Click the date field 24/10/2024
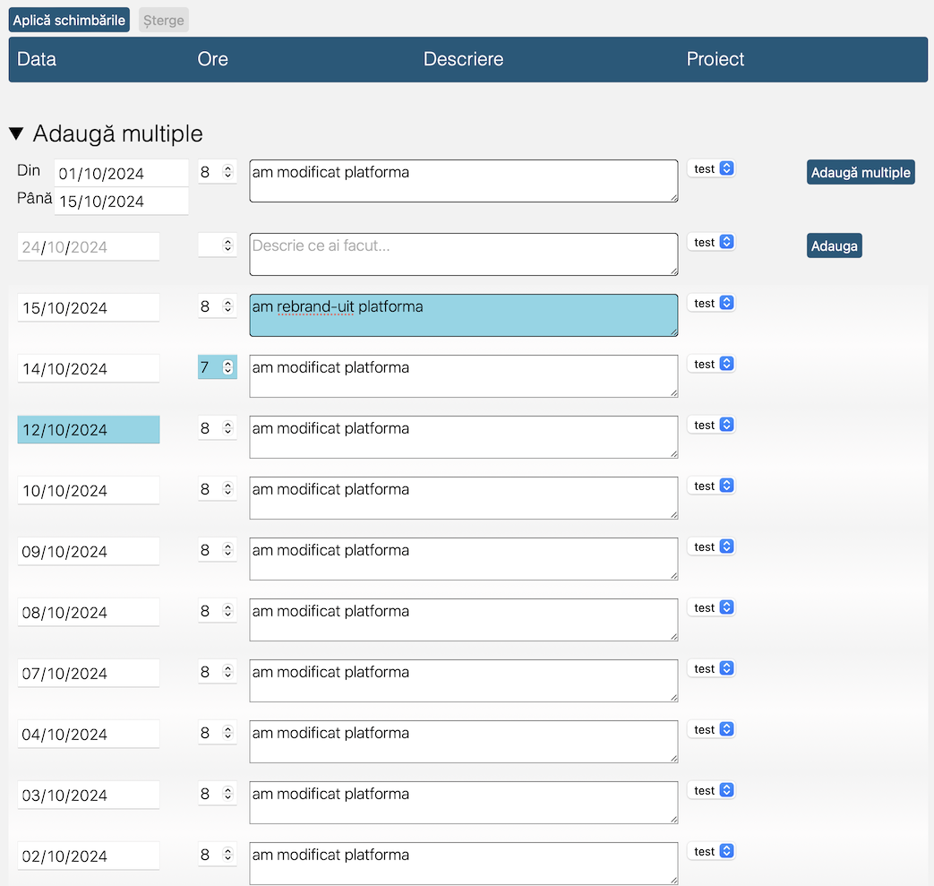Viewport: 934px width, 886px height. [x=89, y=246]
